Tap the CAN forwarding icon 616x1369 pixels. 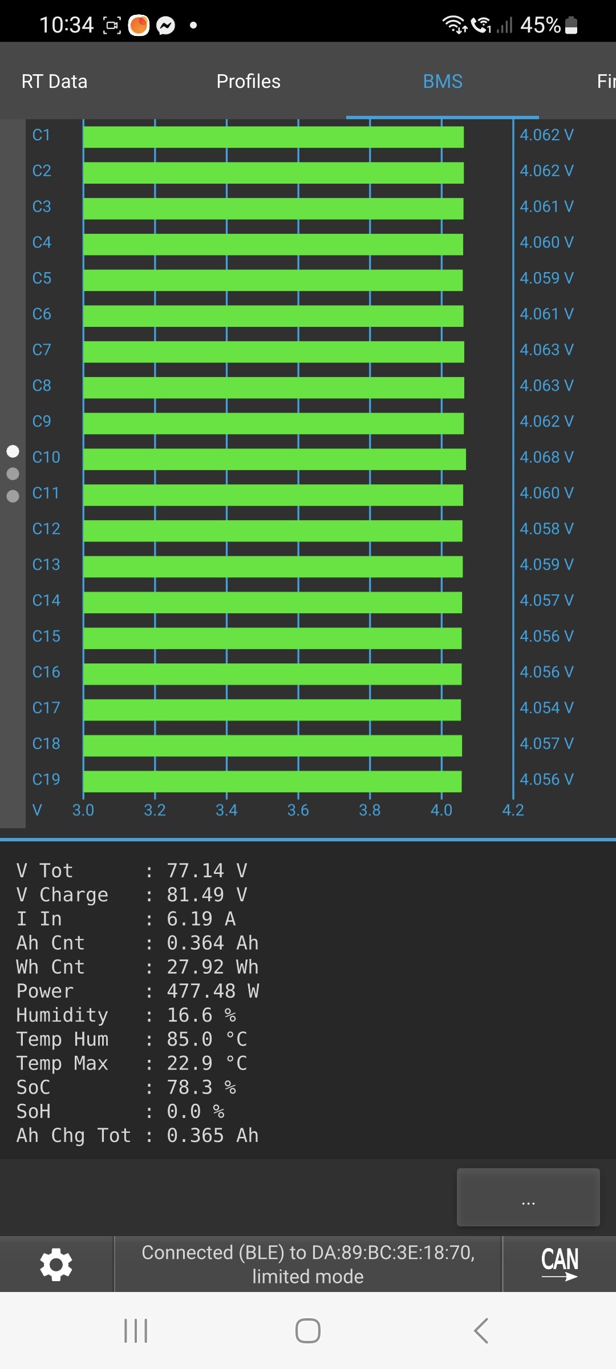[560, 1264]
